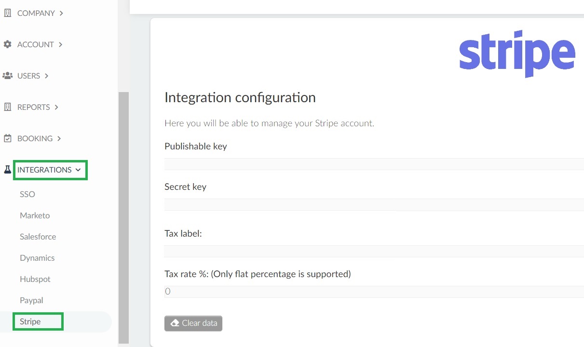Open the Salesforce integration page
Viewport: 584px width, 347px height.
click(x=38, y=237)
